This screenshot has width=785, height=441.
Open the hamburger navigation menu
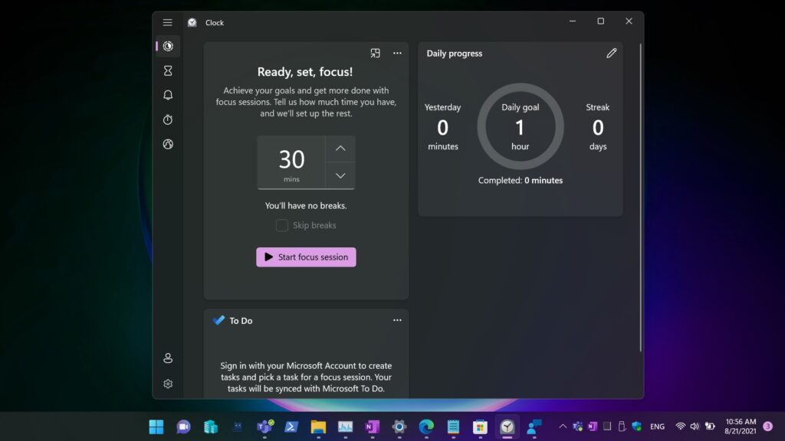pyautogui.click(x=168, y=22)
